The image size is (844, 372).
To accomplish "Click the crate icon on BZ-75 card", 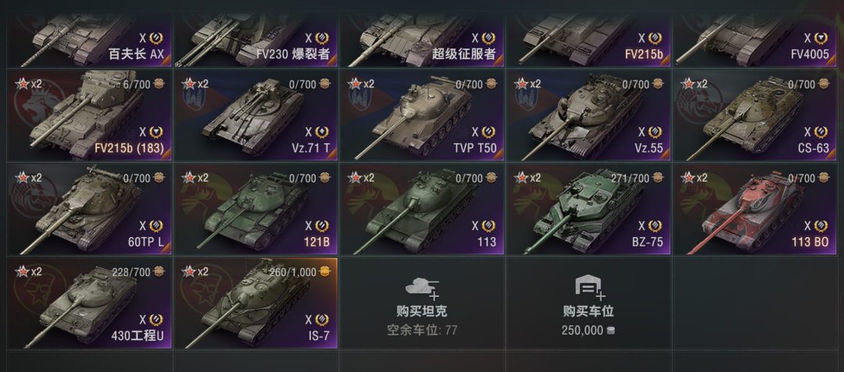I will click(x=658, y=178).
